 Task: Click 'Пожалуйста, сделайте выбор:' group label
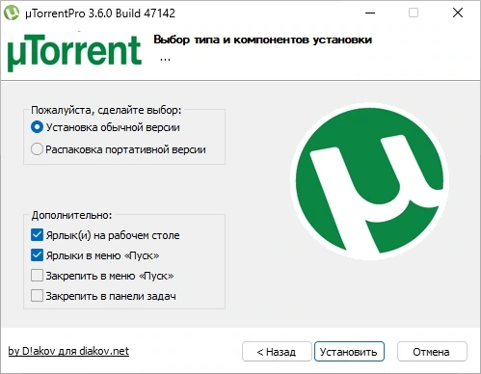click(x=106, y=110)
